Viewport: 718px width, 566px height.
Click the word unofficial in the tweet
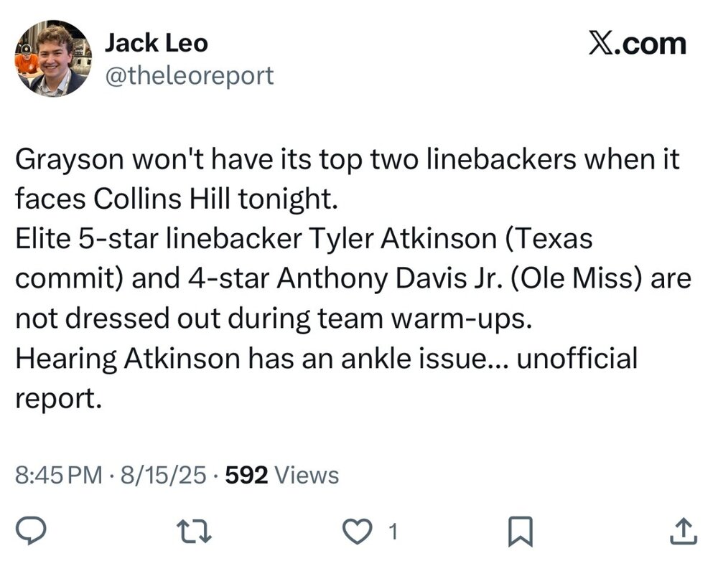click(x=577, y=358)
